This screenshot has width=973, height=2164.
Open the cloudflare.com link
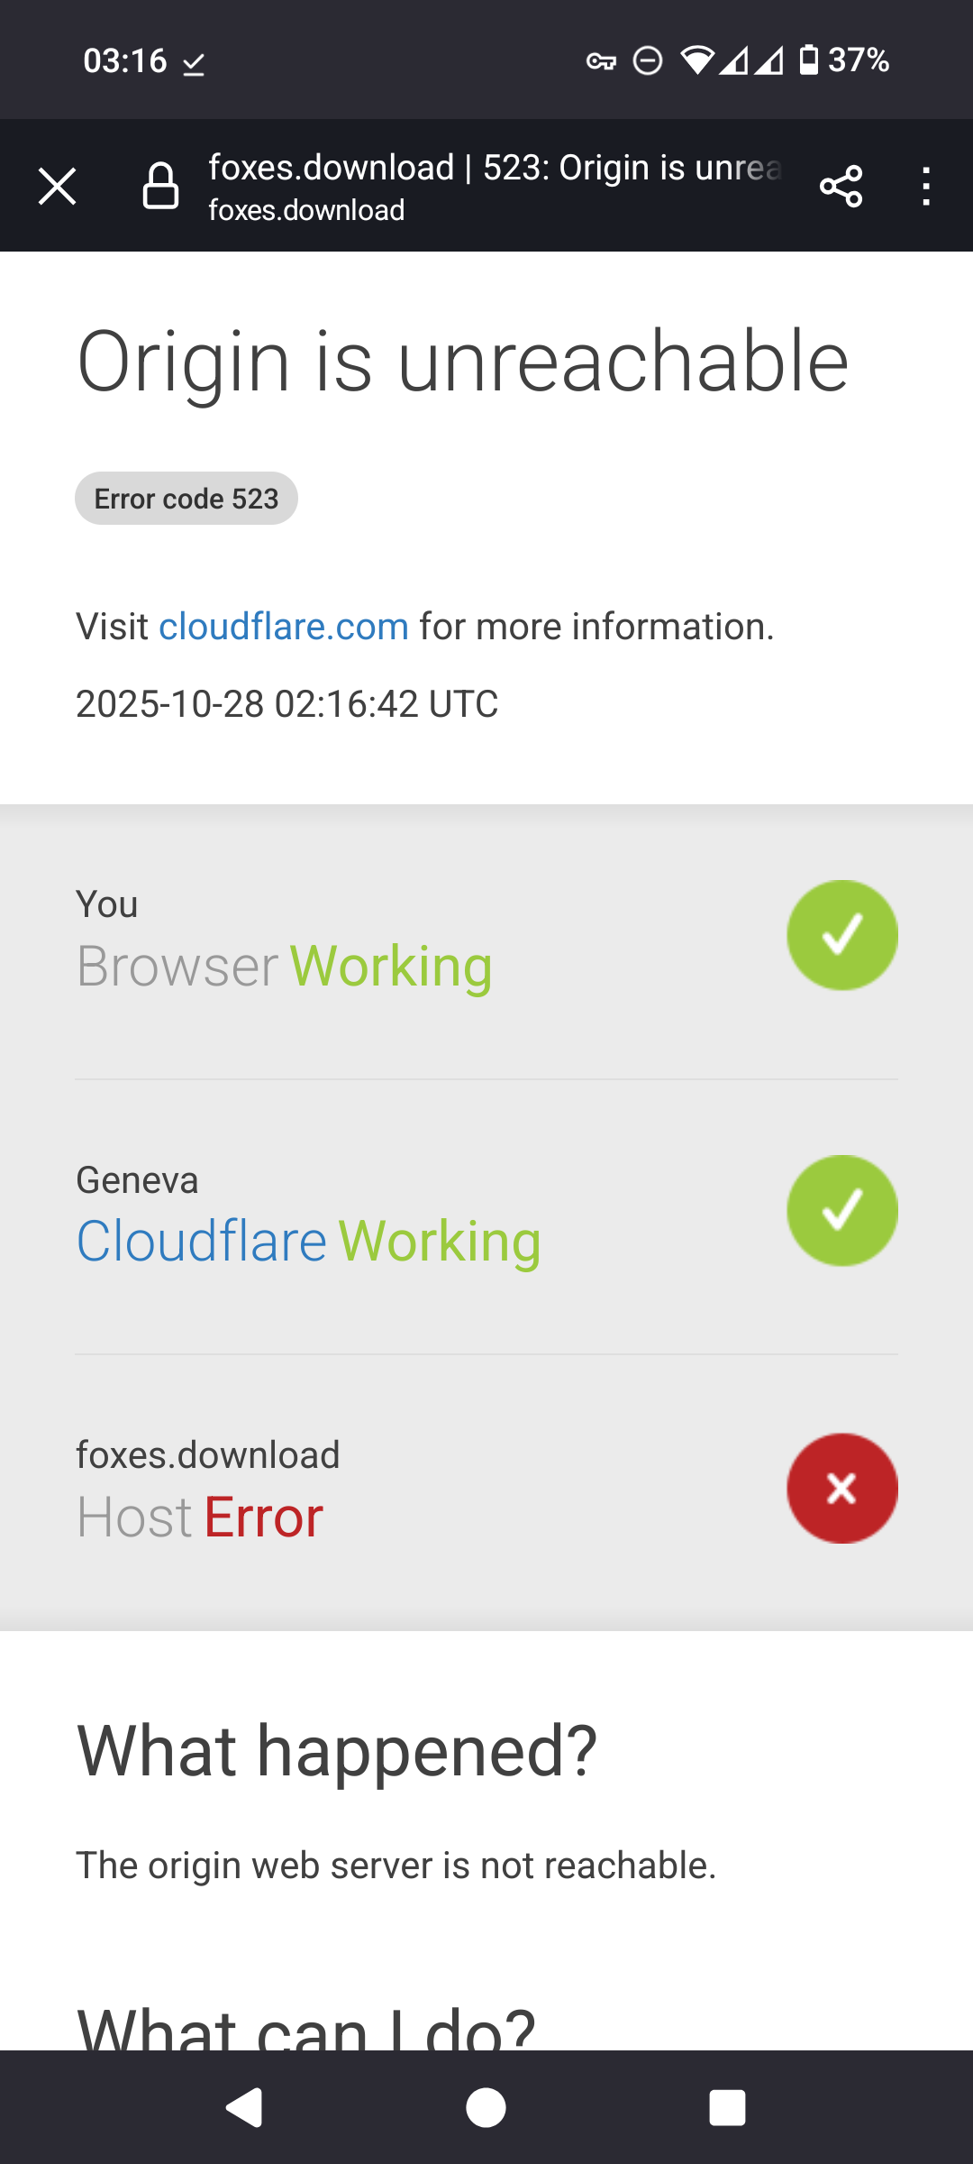click(284, 627)
